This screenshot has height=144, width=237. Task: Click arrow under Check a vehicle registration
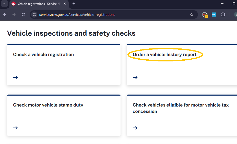(15, 77)
